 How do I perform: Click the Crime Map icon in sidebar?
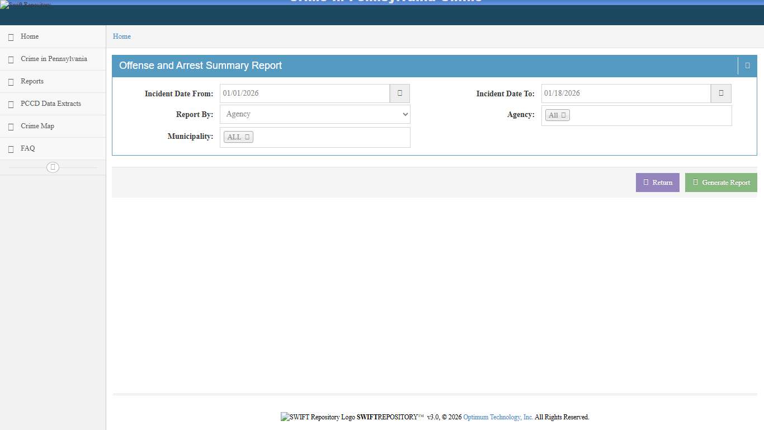11,127
